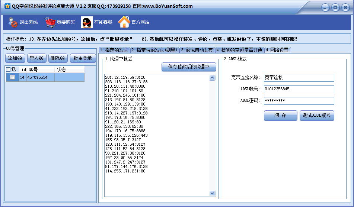
Task: Switch to the 3.说说自动发布 tab
Action: click(x=197, y=50)
